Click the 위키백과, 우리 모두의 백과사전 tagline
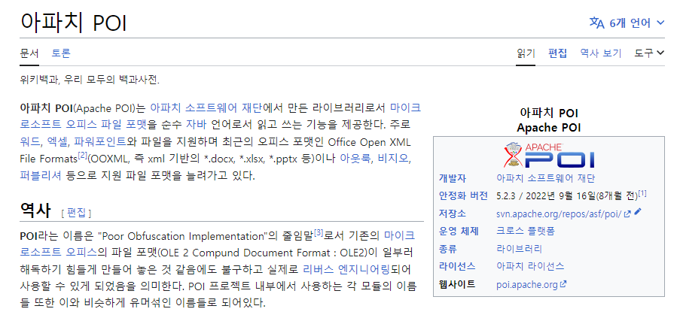 [90, 80]
